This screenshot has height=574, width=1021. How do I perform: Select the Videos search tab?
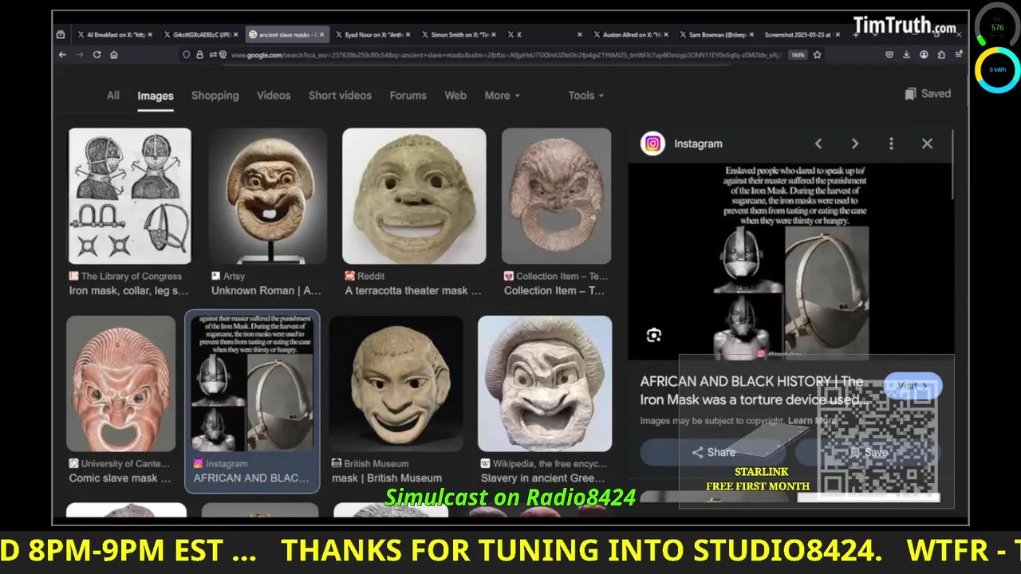(x=274, y=95)
